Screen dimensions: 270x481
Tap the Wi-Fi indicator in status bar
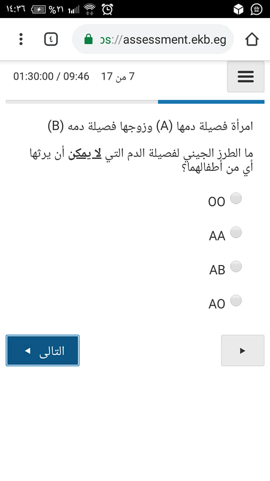click(89, 10)
